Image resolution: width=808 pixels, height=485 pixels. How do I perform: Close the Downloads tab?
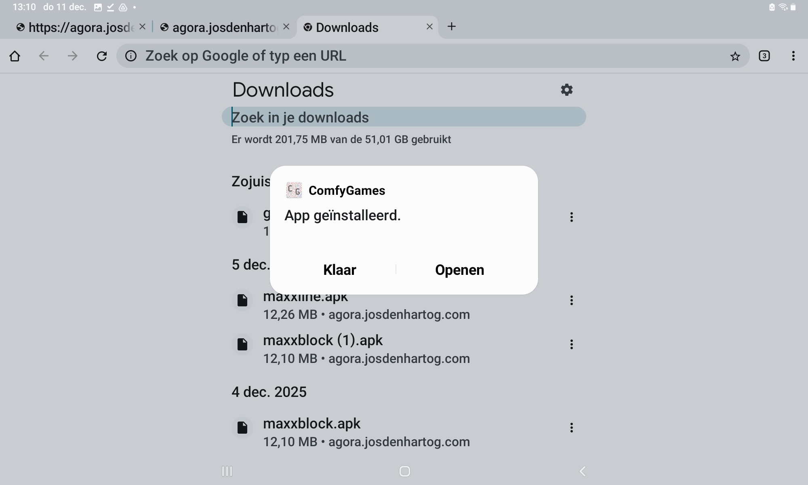point(429,27)
